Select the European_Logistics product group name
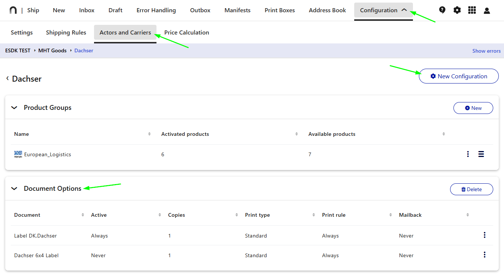Screen dimensions: 504x275 (48, 154)
